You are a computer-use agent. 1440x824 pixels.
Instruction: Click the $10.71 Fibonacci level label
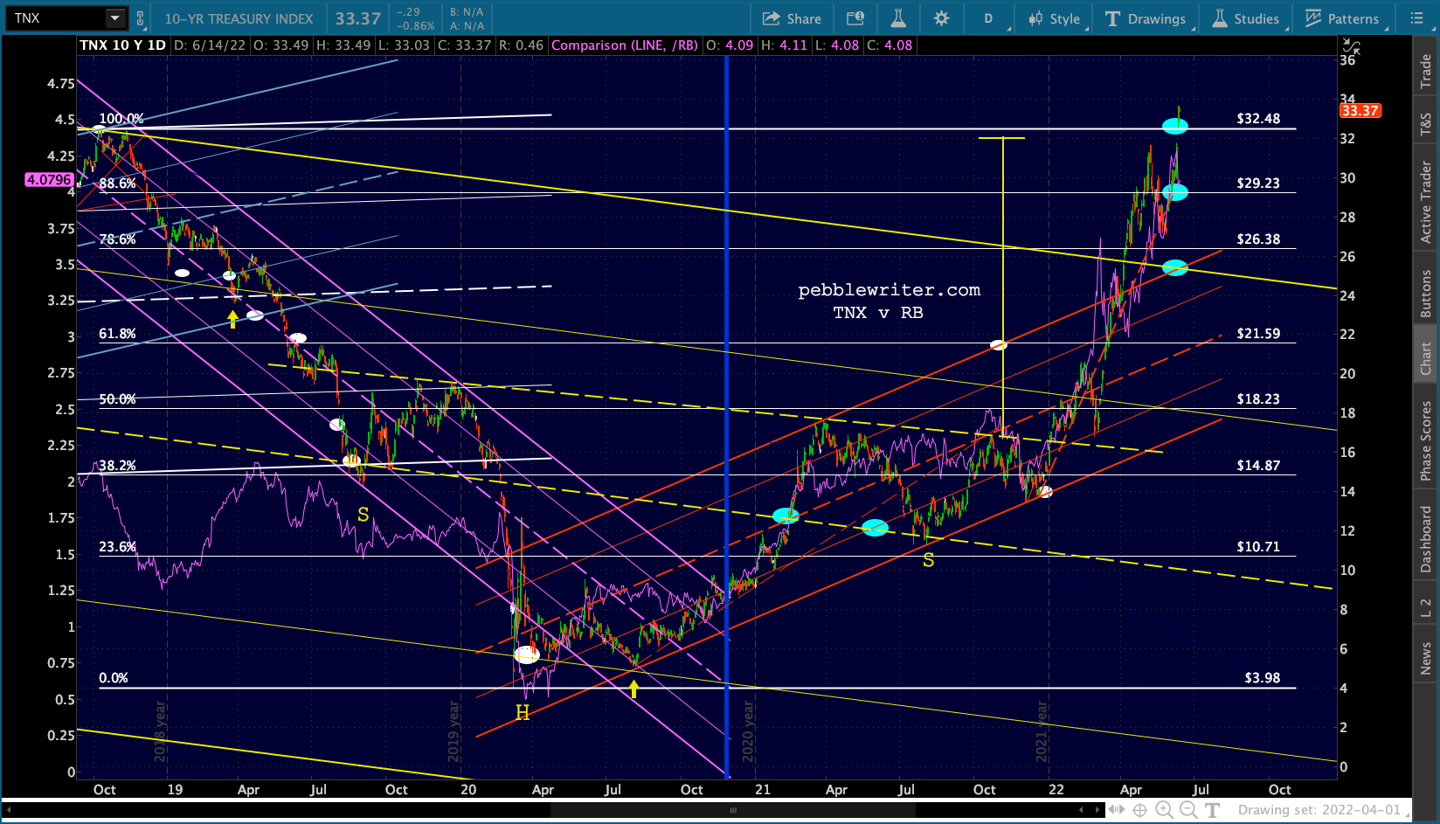click(1258, 547)
